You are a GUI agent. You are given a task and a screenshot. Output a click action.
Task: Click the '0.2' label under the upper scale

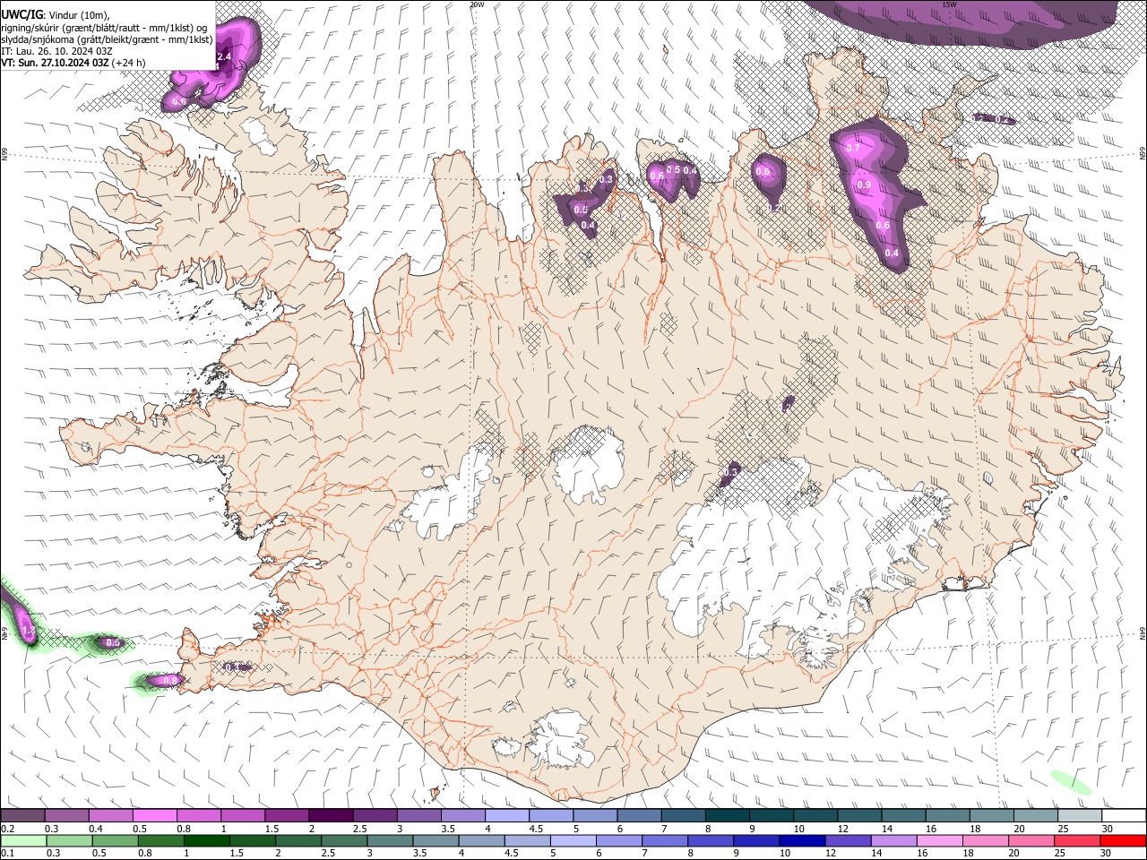click(x=8, y=829)
